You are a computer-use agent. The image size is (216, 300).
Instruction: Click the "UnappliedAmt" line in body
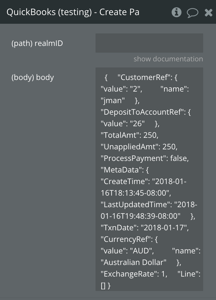[x=139, y=147]
